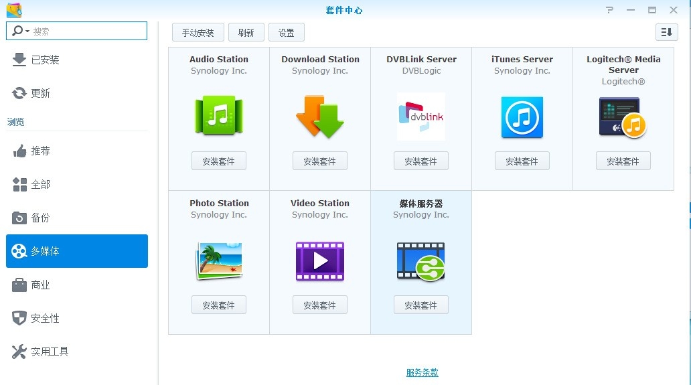Open the Download Station package icon
Viewport: 691px width, 385px height.
(320, 117)
